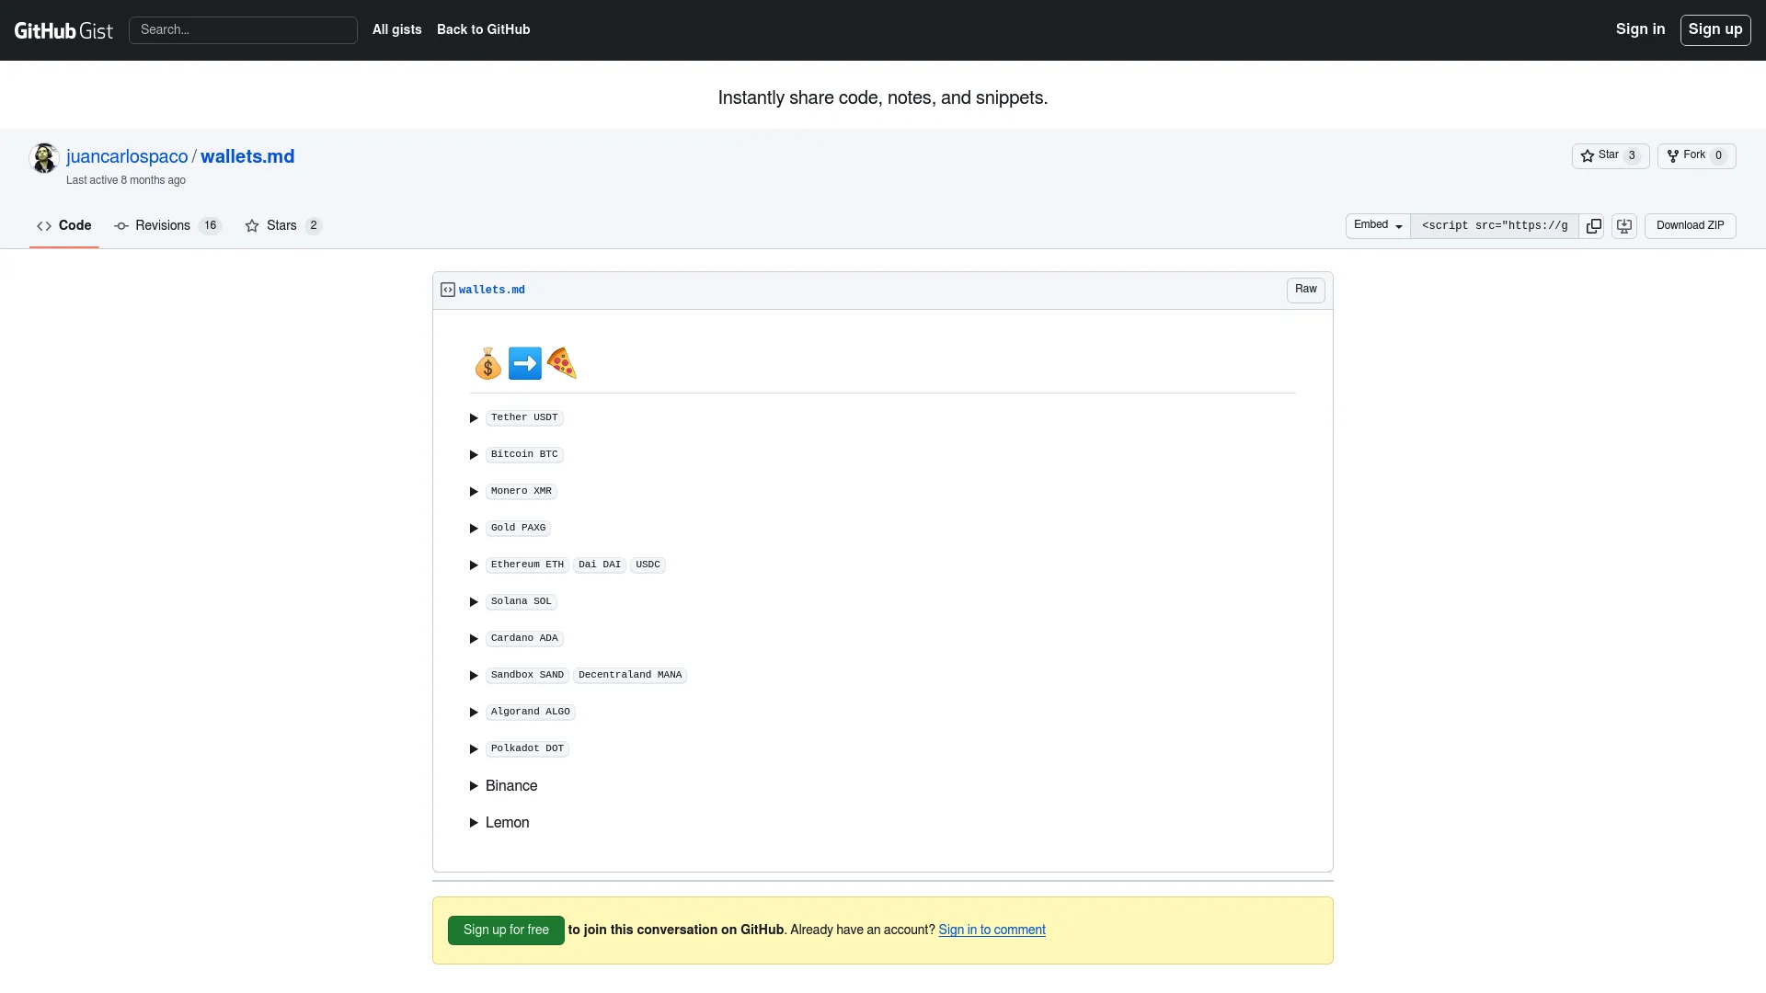Click the right arrow emoji

click(525, 364)
